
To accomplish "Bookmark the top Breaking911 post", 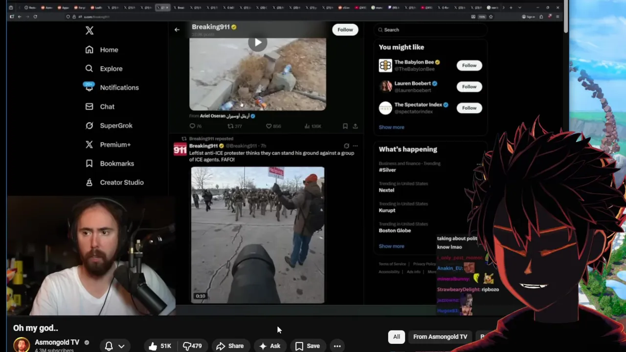I will [345, 126].
